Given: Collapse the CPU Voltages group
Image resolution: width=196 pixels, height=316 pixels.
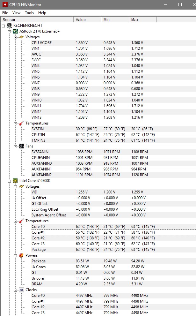Looking at the screenshot, I should point(15,187).
